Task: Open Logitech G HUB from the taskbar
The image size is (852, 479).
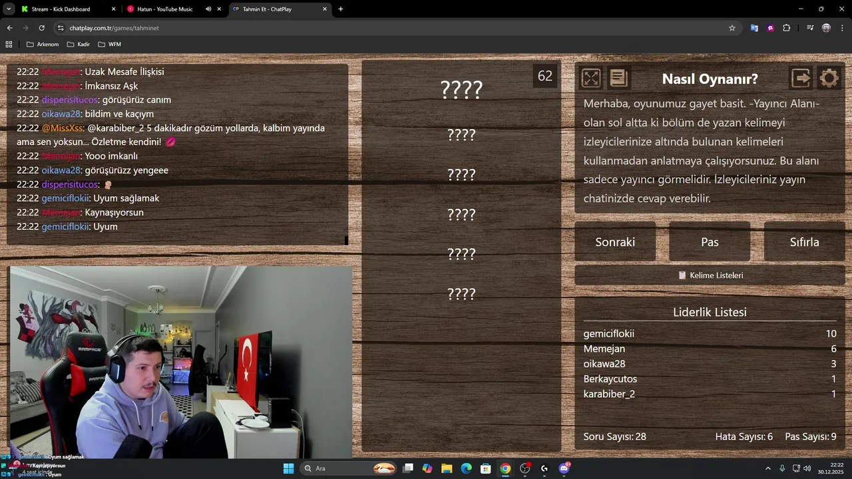Action: (x=544, y=468)
